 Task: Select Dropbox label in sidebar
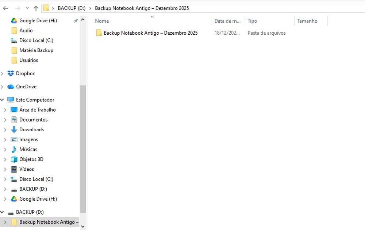click(x=26, y=74)
